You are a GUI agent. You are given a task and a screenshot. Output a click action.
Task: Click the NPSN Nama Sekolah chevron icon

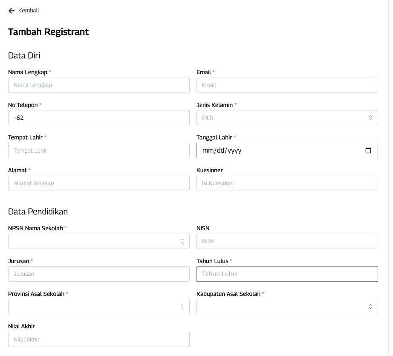pyautogui.click(x=182, y=241)
